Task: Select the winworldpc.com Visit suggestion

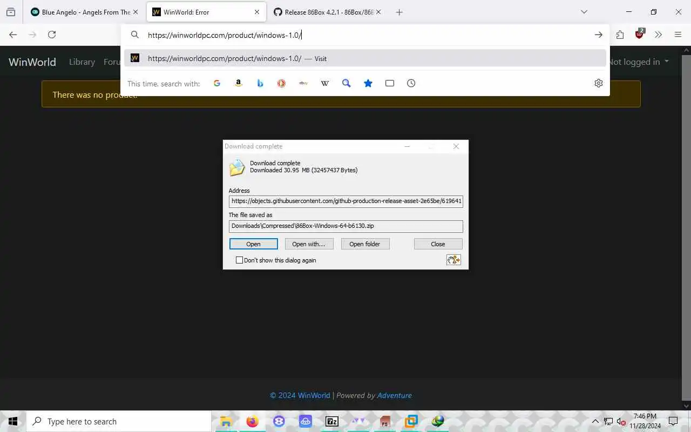Action: pos(365,58)
